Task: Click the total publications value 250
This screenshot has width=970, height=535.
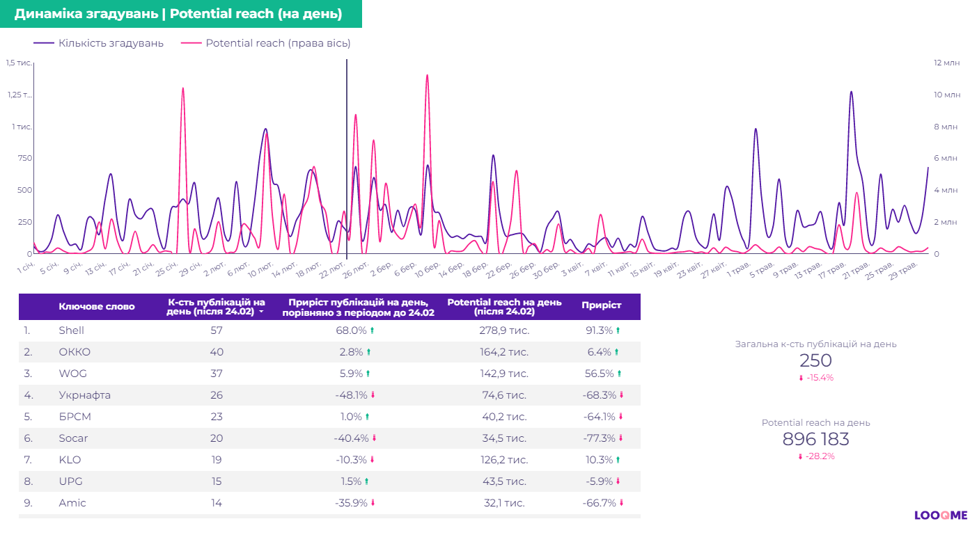Action: [x=815, y=360]
